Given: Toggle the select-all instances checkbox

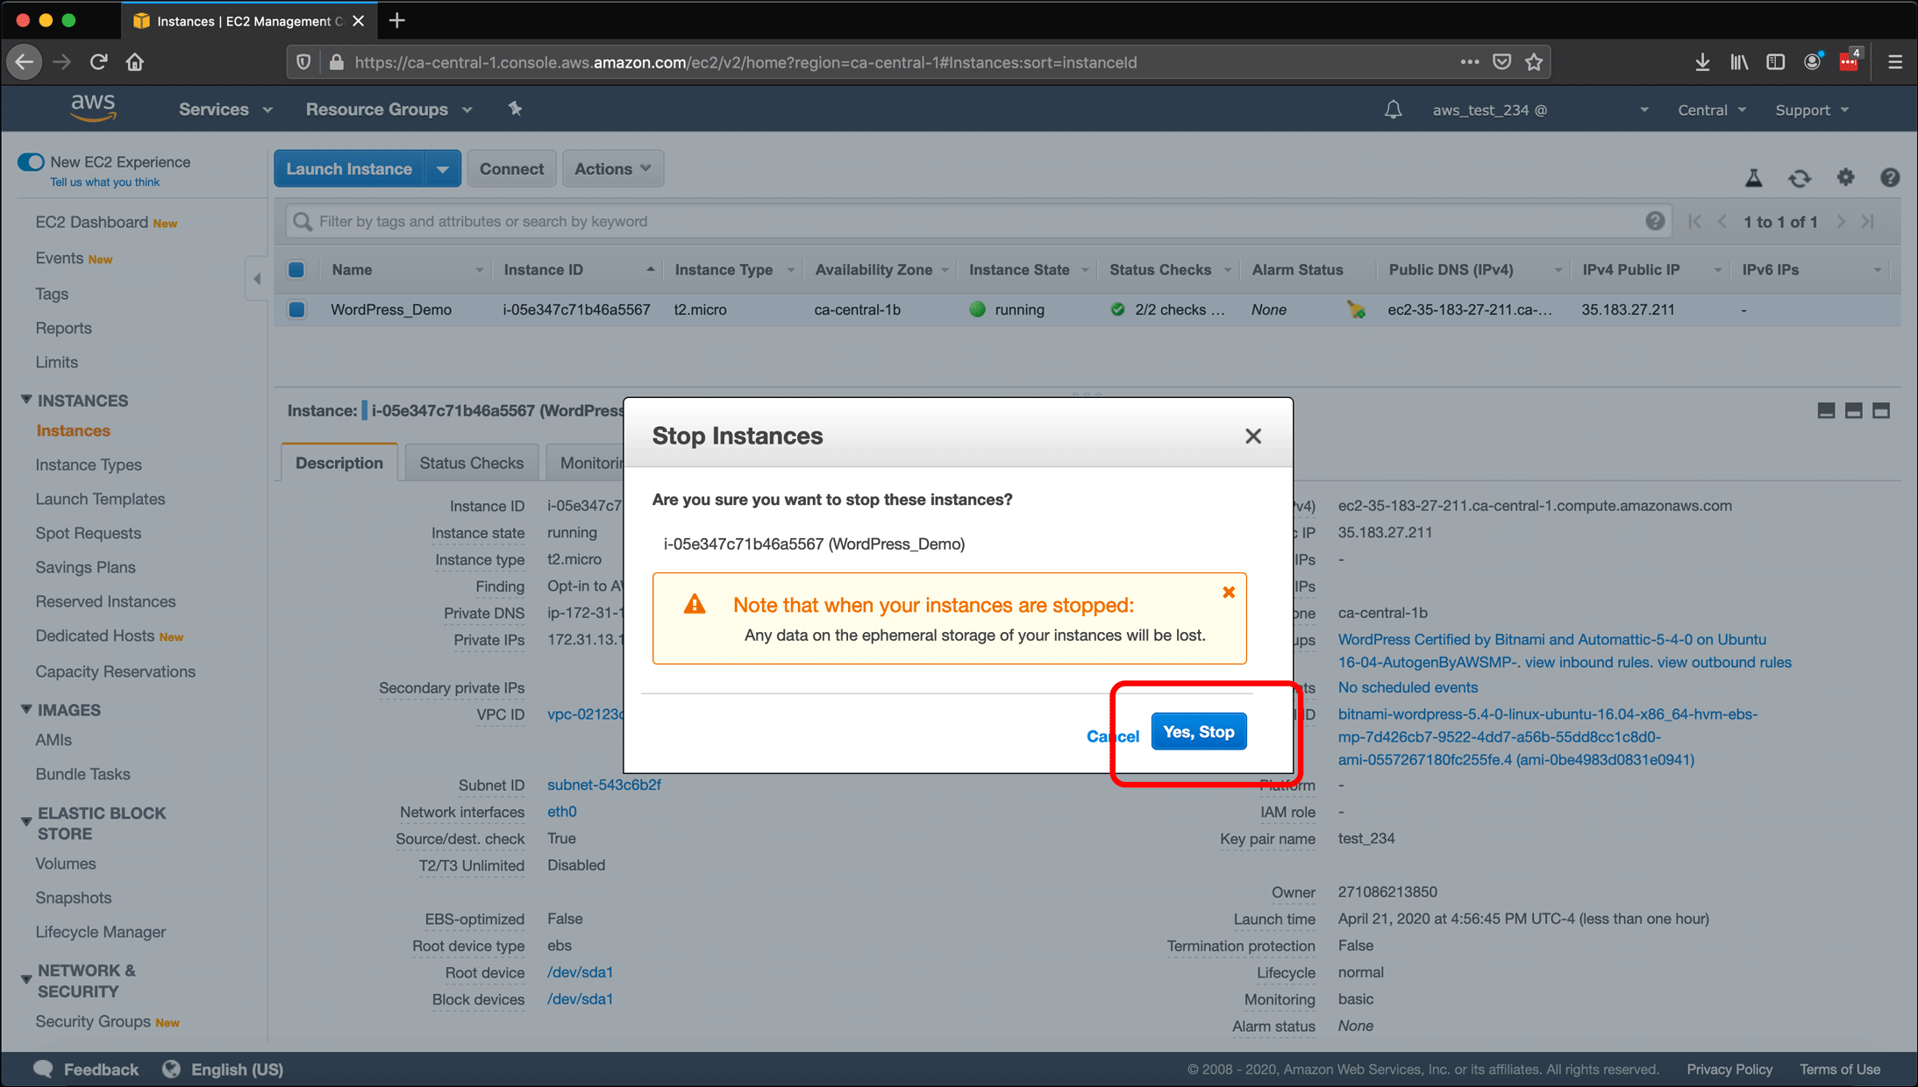Looking at the screenshot, I should 296,269.
